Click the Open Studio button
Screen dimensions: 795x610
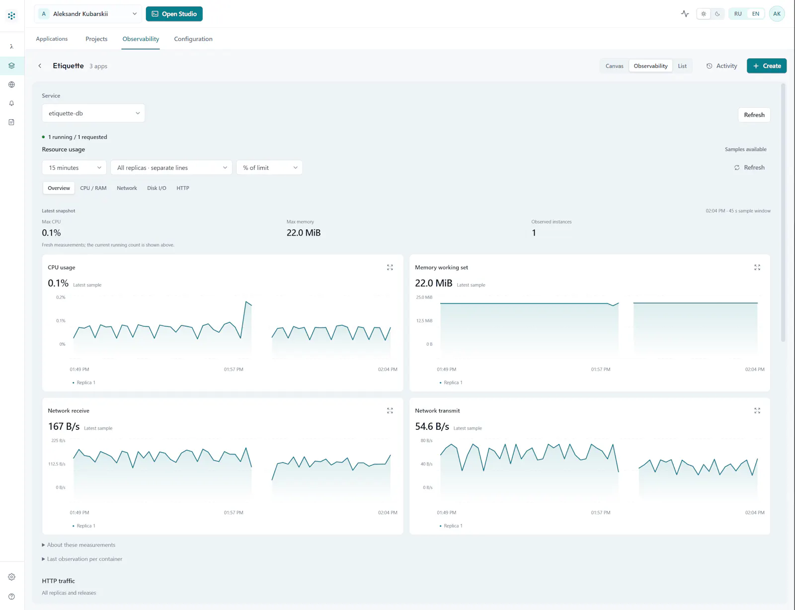pyautogui.click(x=174, y=14)
